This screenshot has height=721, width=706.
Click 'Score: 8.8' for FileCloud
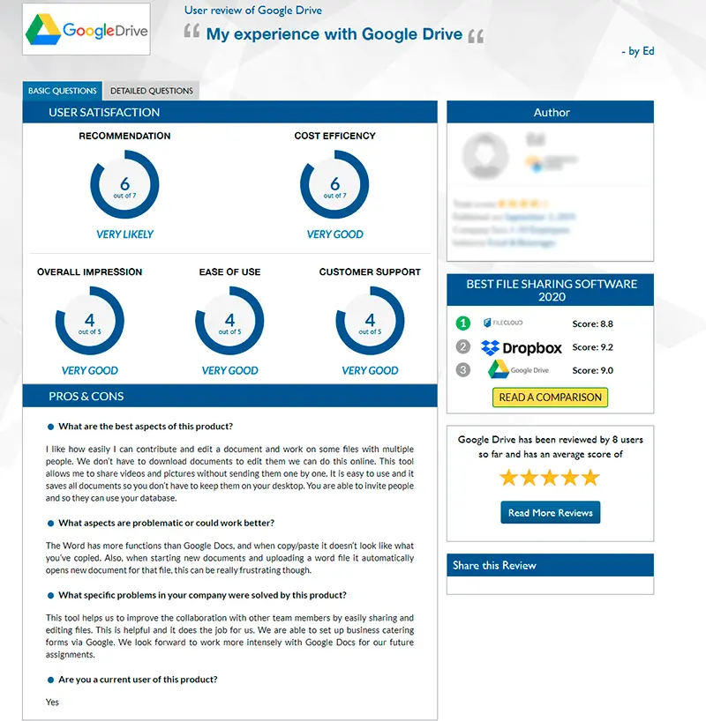pos(593,323)
